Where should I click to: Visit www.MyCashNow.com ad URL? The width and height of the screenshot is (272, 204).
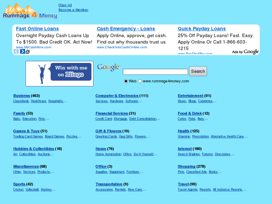(33, 47)
